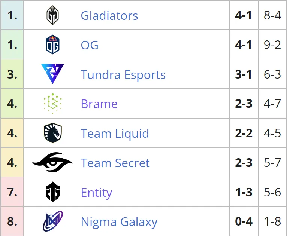Click the OG Red Bull logo
287x236 pixels.
(x=52, y=45)
